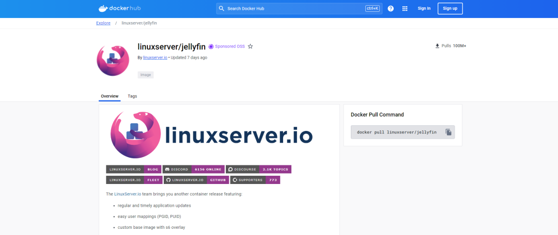Click the Sponsored OSS label
This screenshot has width=558, height=235.
(230, 46)
